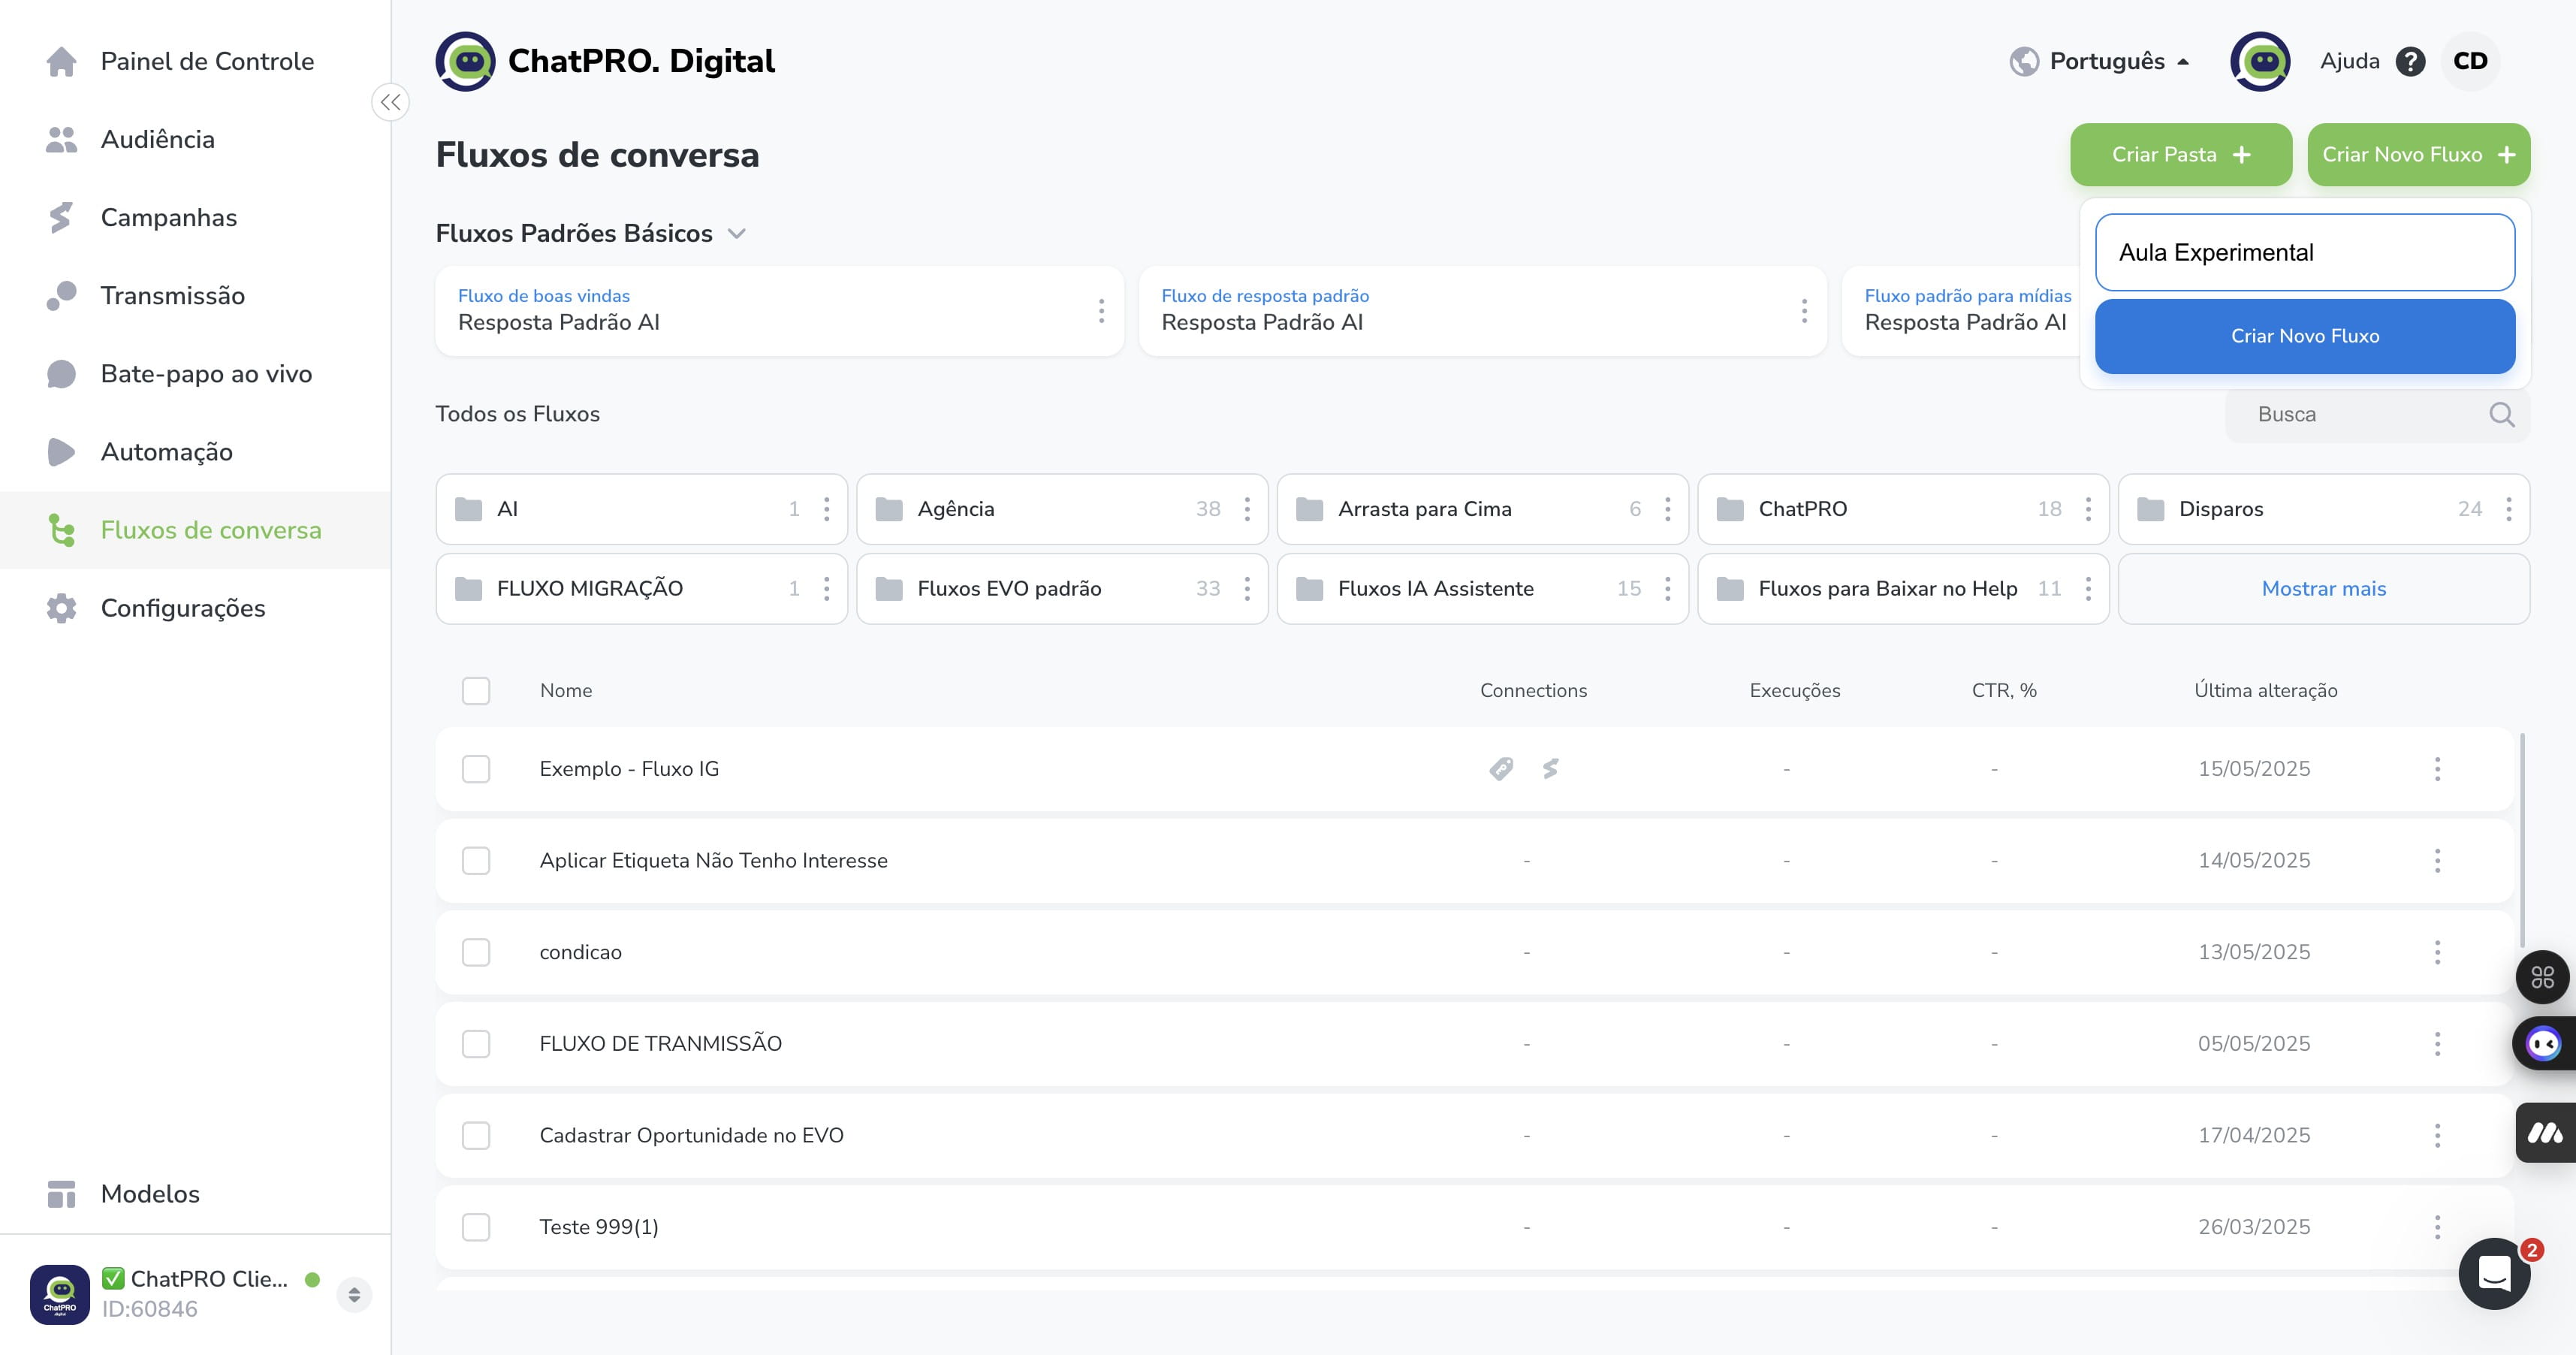
Task: Open the Exemplo - Fluxo IG flow name
Action: (629, 769)
